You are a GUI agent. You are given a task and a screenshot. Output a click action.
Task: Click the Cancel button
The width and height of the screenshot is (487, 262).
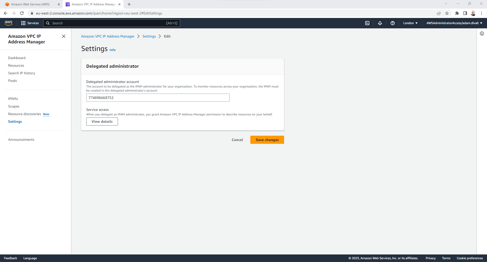[237, 140]
